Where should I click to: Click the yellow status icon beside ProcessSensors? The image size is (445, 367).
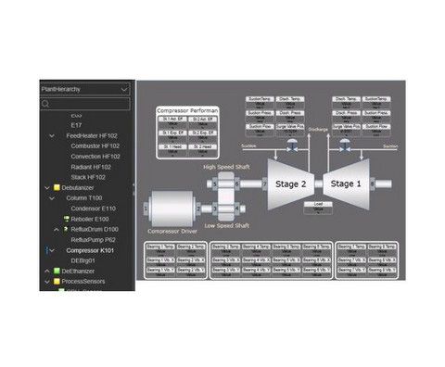point(57,282)
